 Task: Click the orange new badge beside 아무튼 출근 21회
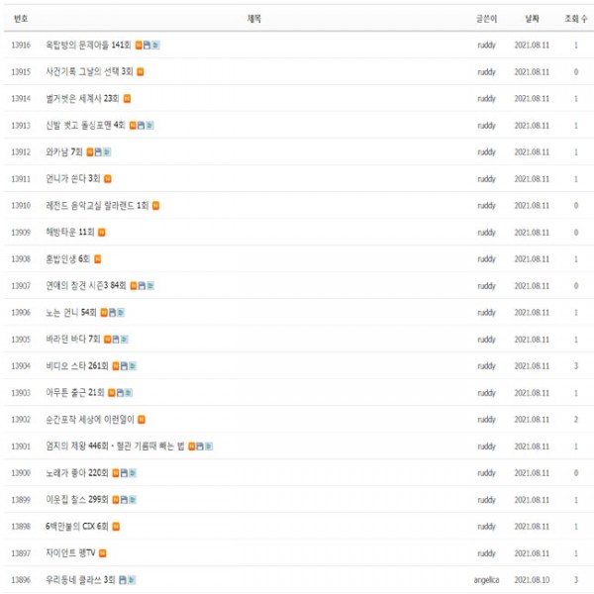[x=110, y=392]
